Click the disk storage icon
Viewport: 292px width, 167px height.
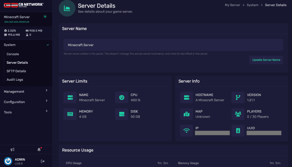[x=121, y=114]
